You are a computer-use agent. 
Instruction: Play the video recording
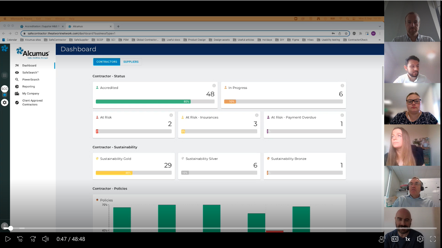tap(8, 239)
